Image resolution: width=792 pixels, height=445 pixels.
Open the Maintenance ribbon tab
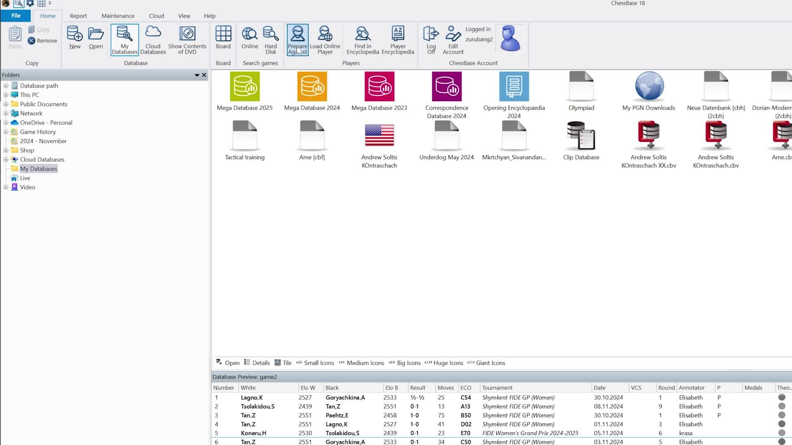[x=118, y=16]
